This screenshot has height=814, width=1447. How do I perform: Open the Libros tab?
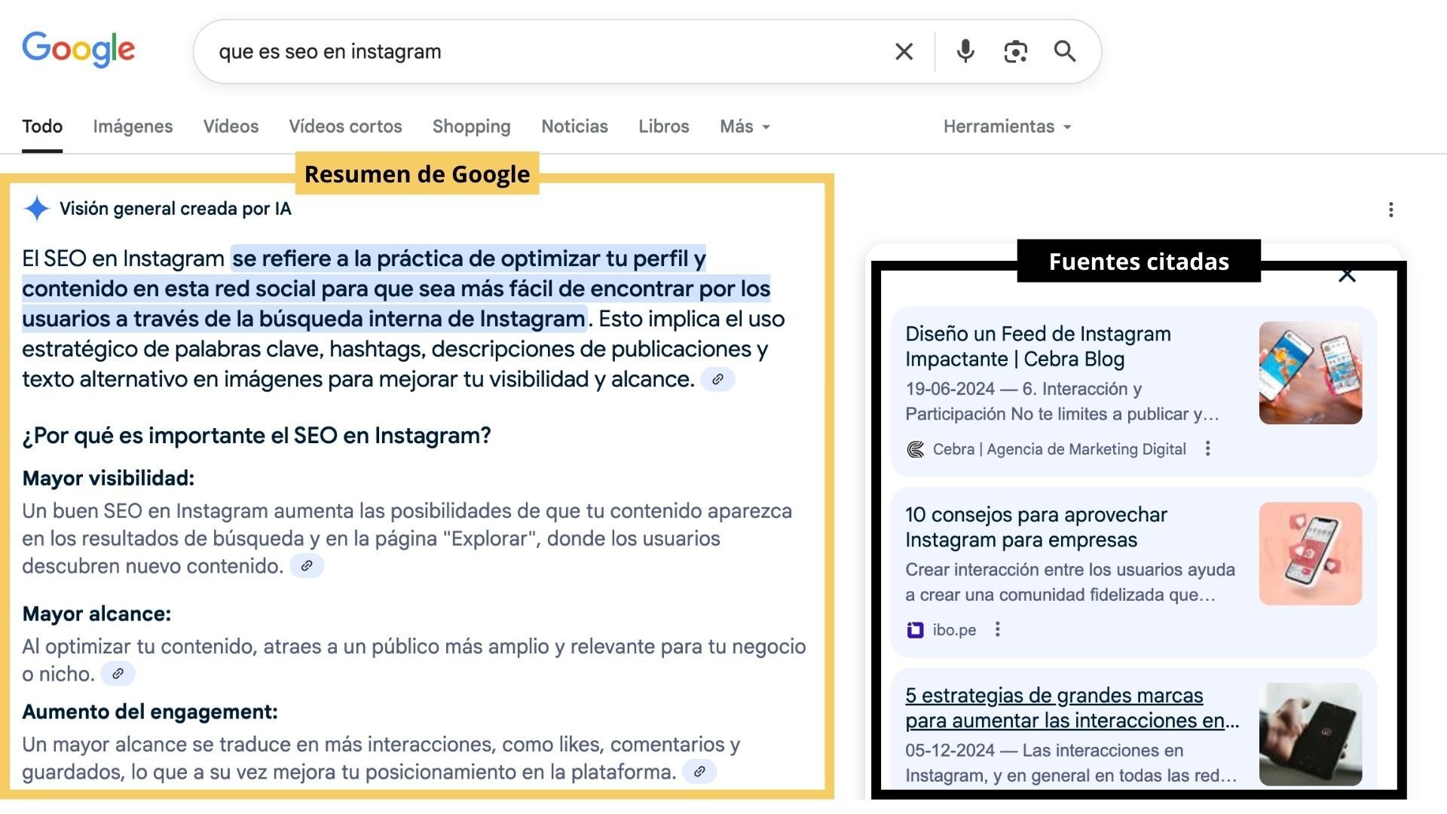[663, 127]
